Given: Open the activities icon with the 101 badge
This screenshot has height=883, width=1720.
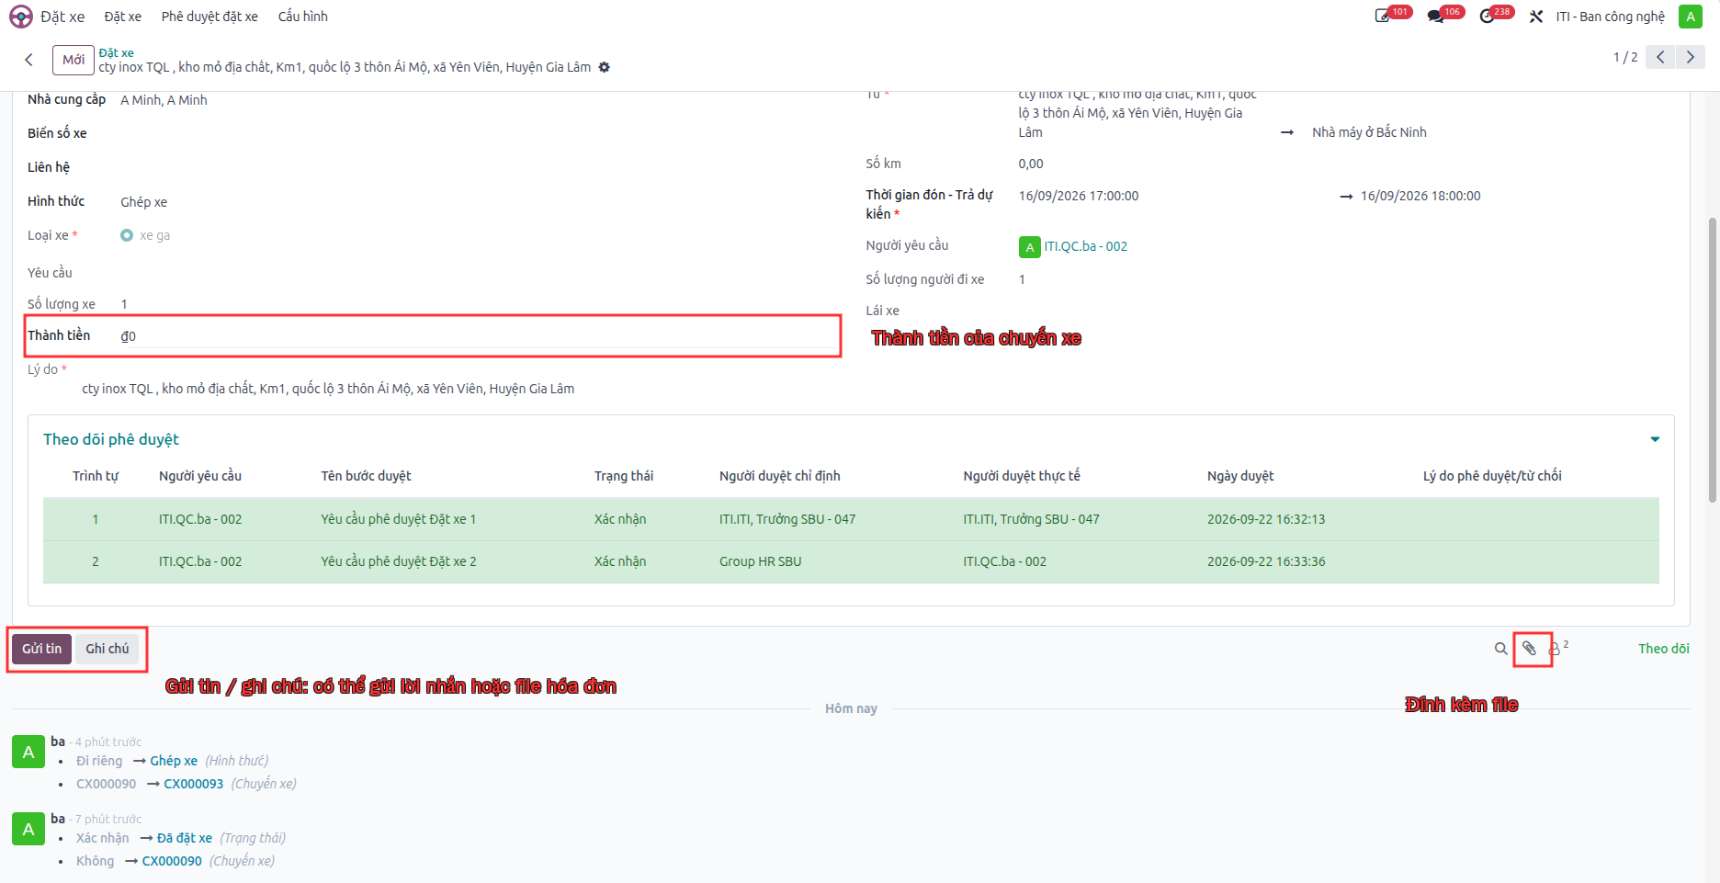Looking at the screenshot, I should point(1383,17).
